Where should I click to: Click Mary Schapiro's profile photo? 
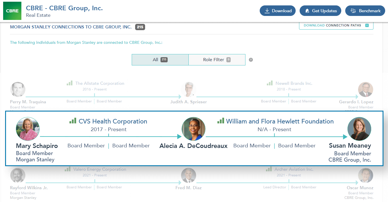[28, 129]
